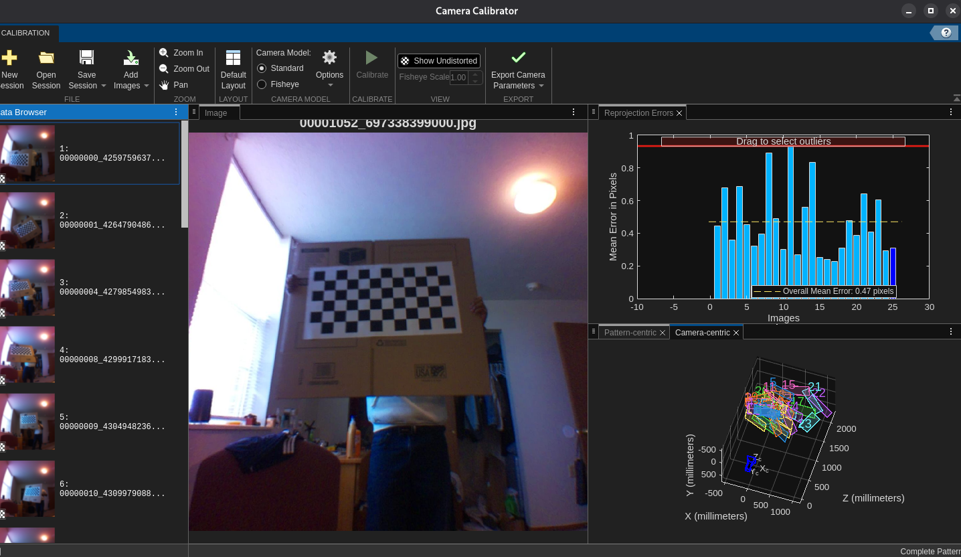The width and height of the screenshot is (961, 557).
Task: Select image 6 thumbnail 00000010_4309979088
Action: (x=27, y=489)
